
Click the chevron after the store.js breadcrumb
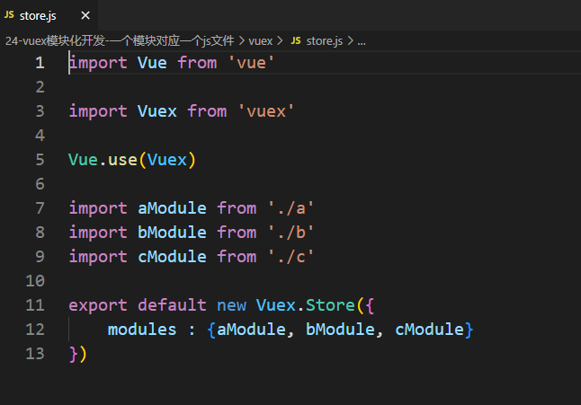point(350,40)
